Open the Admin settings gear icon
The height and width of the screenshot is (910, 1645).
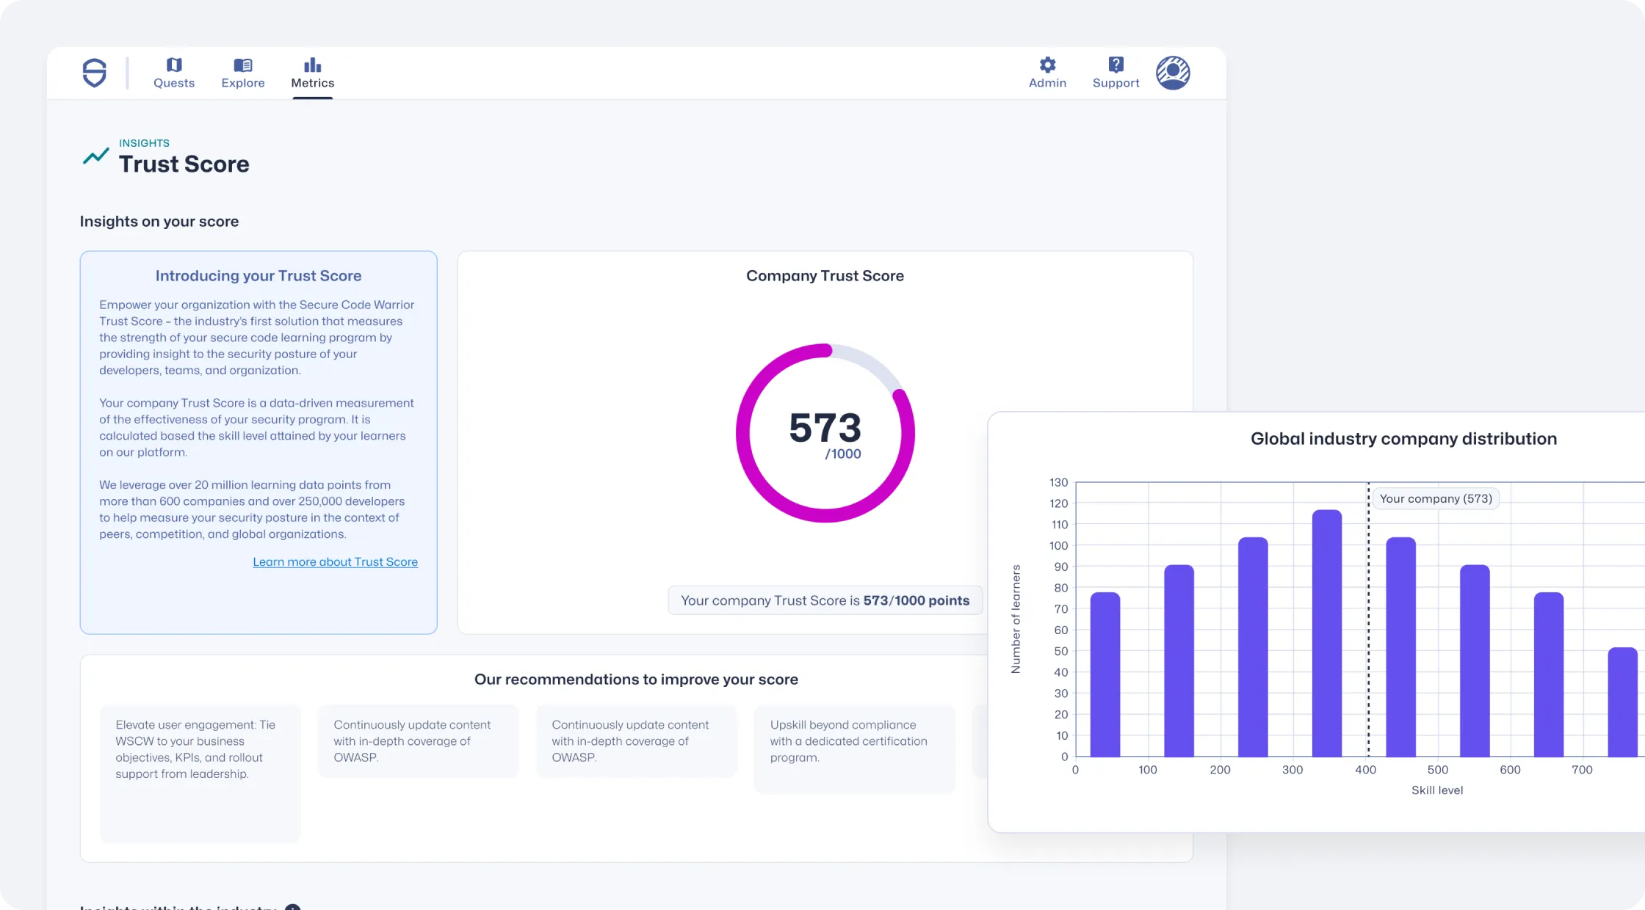point(1047,65)
